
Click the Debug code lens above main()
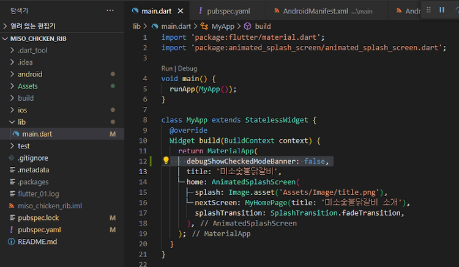pos(187,68)
